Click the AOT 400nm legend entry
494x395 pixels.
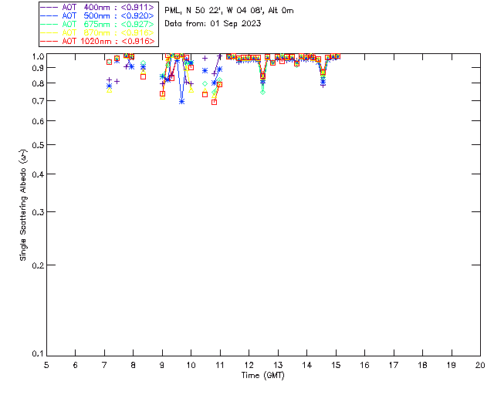(97, 7)
